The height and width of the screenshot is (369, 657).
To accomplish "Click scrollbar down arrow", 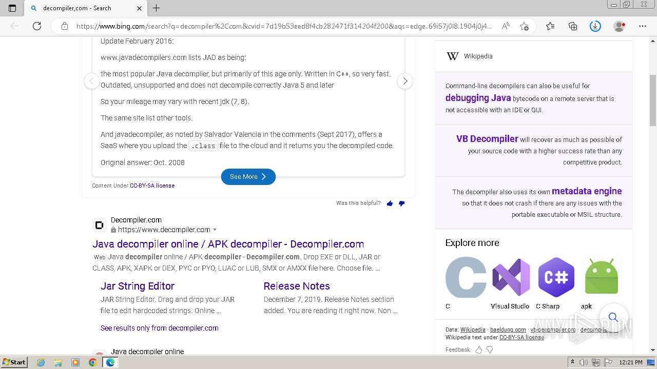I will click(653, 350).
